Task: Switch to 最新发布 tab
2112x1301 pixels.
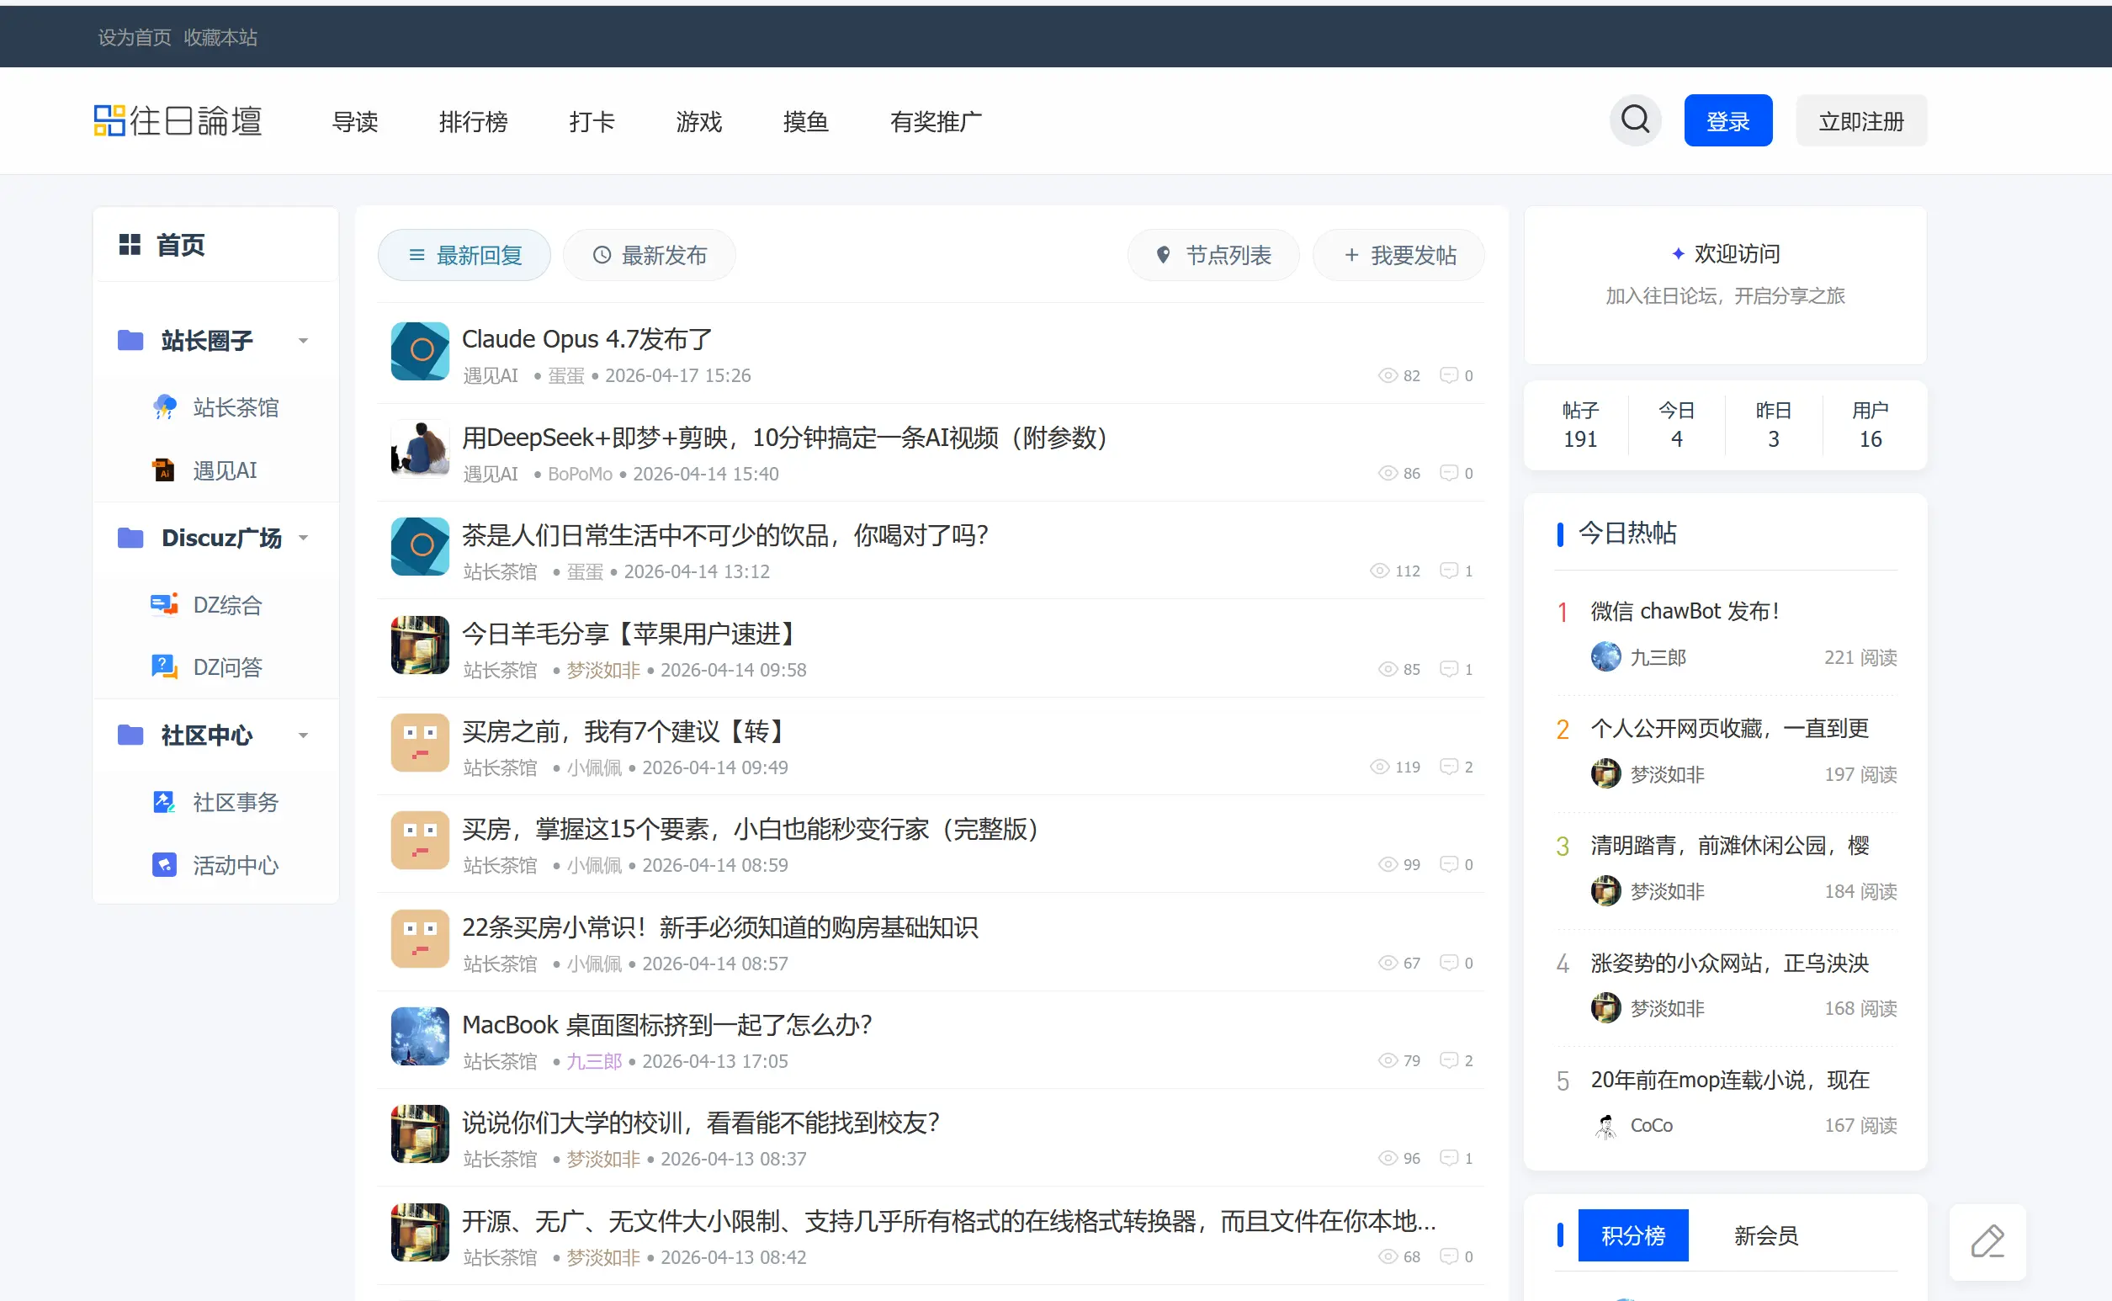Action: point(650,255)
